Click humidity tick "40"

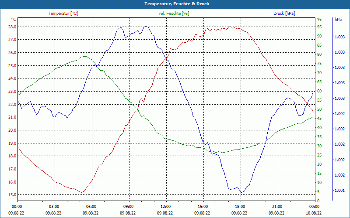(319, 128)
